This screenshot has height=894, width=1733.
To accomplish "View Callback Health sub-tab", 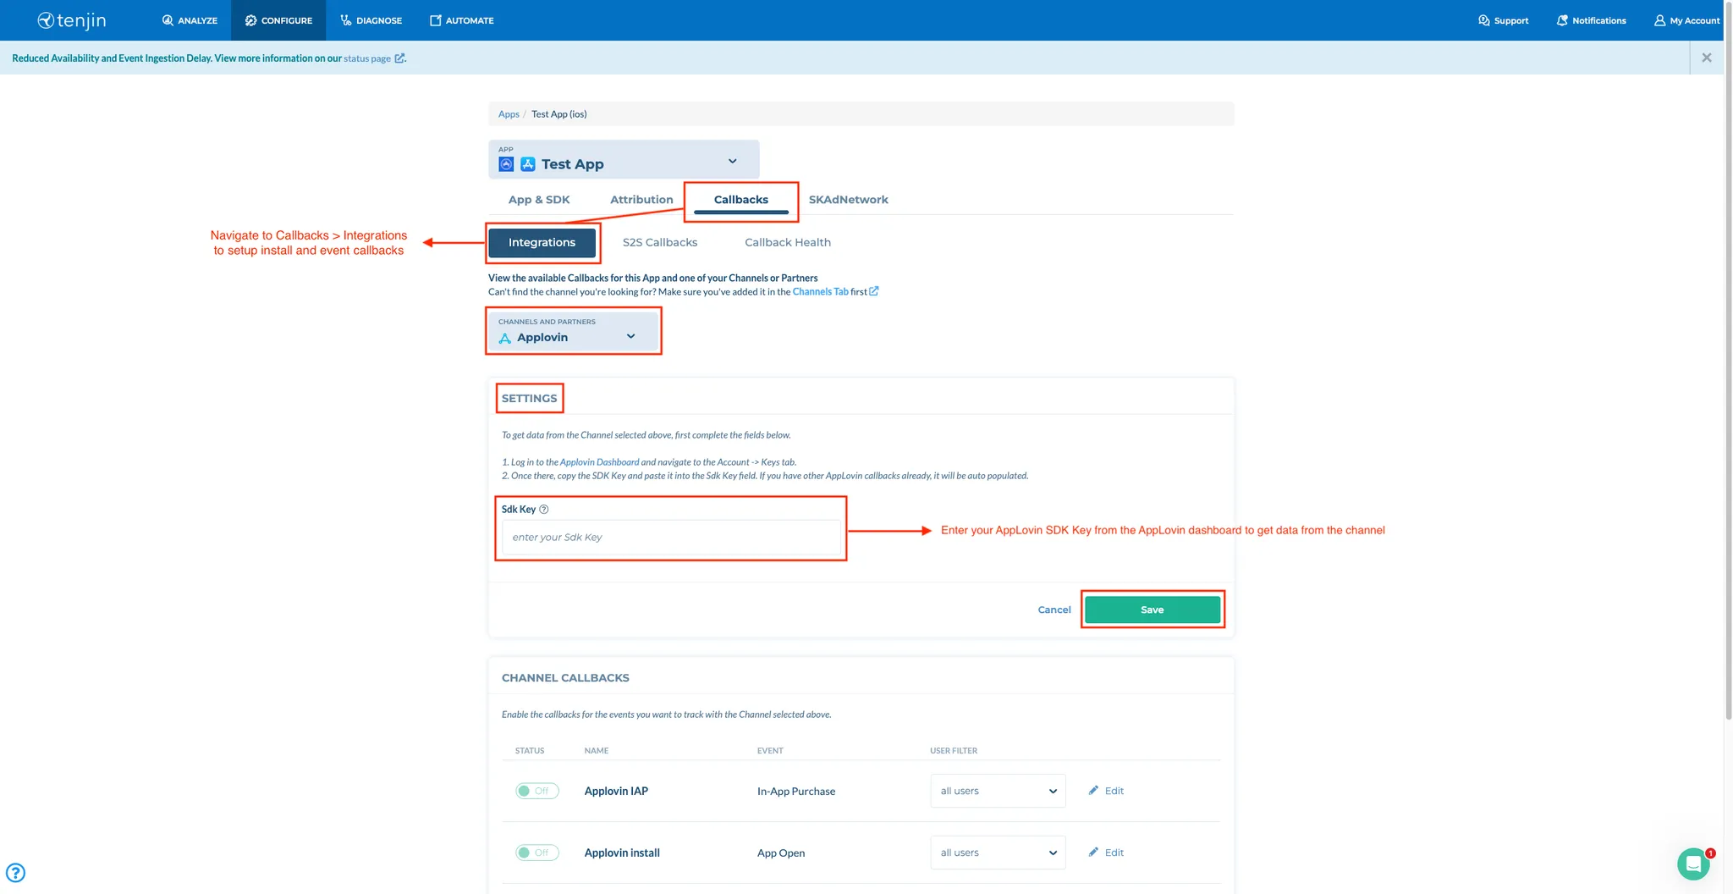I will pyautogui.click(x=788, y=242).
